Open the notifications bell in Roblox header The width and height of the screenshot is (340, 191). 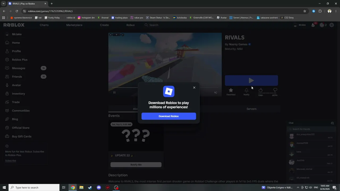pos(313,25)
